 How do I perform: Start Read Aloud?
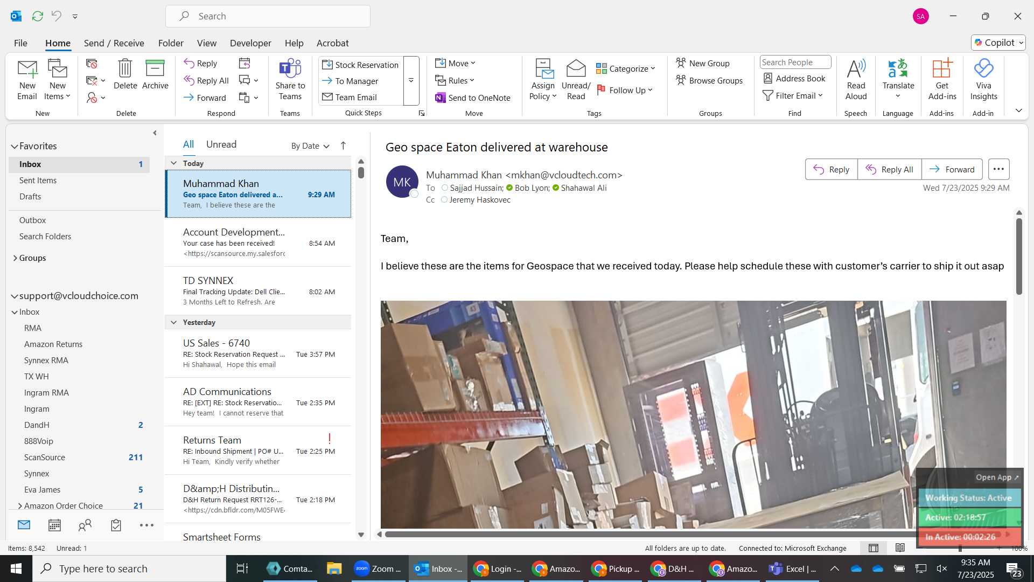(856, 80)
